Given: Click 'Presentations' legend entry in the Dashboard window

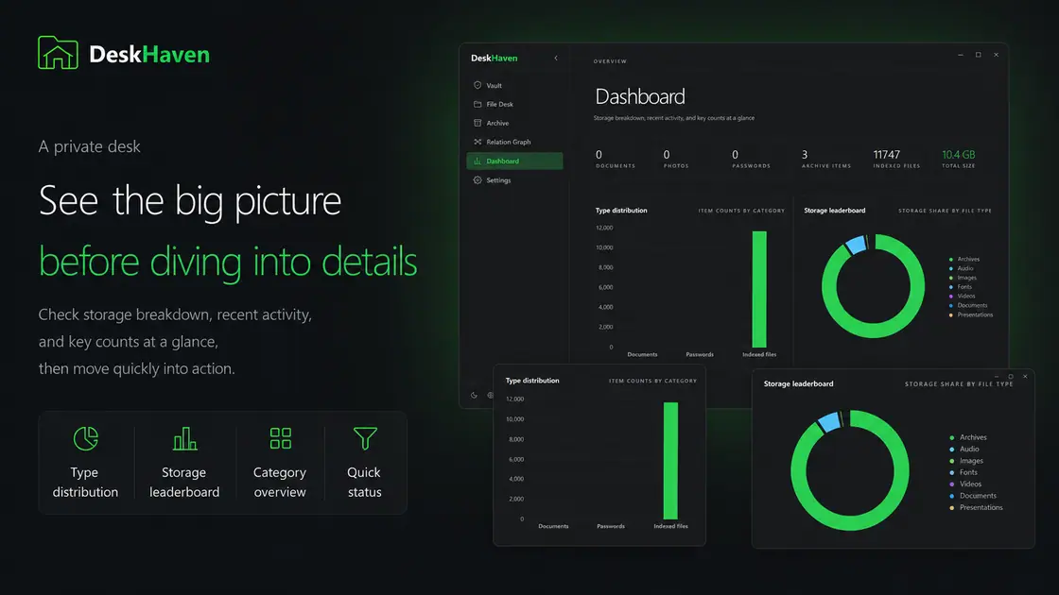Looking at the screenshot, I should coord(971,314).
